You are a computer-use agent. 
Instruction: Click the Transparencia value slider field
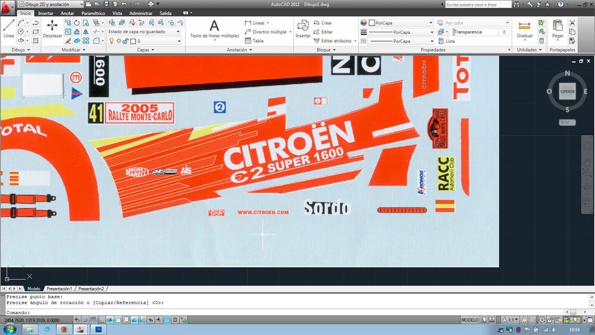[480, 32]
